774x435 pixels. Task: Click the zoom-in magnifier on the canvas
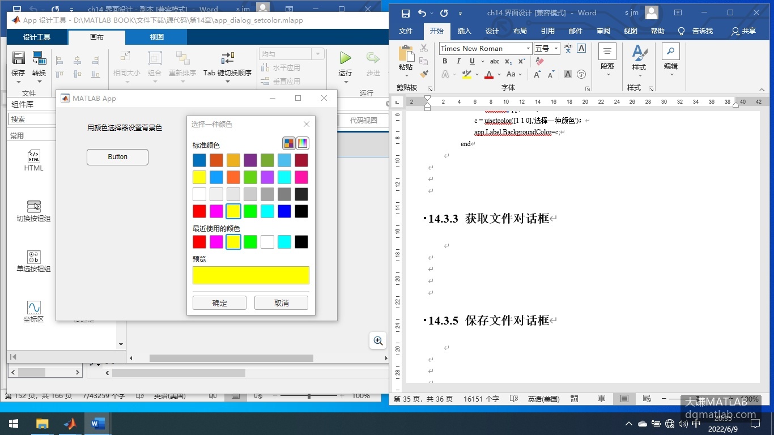coord(378,341)
